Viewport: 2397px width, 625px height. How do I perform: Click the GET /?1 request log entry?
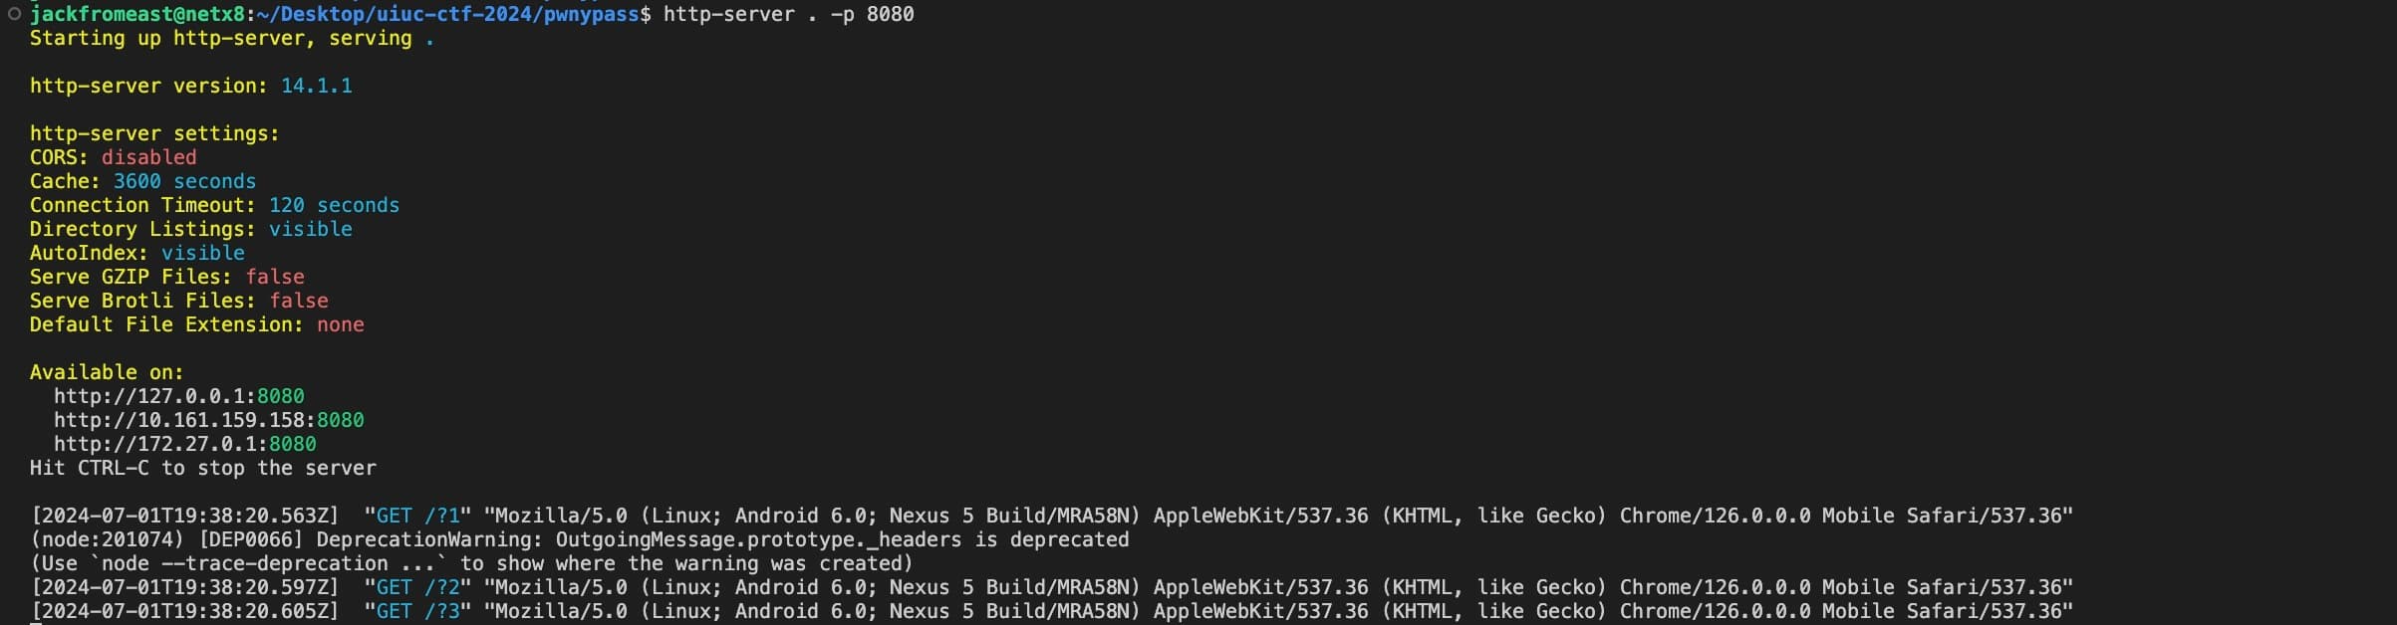pyautogui.click(x=418, y=516)
